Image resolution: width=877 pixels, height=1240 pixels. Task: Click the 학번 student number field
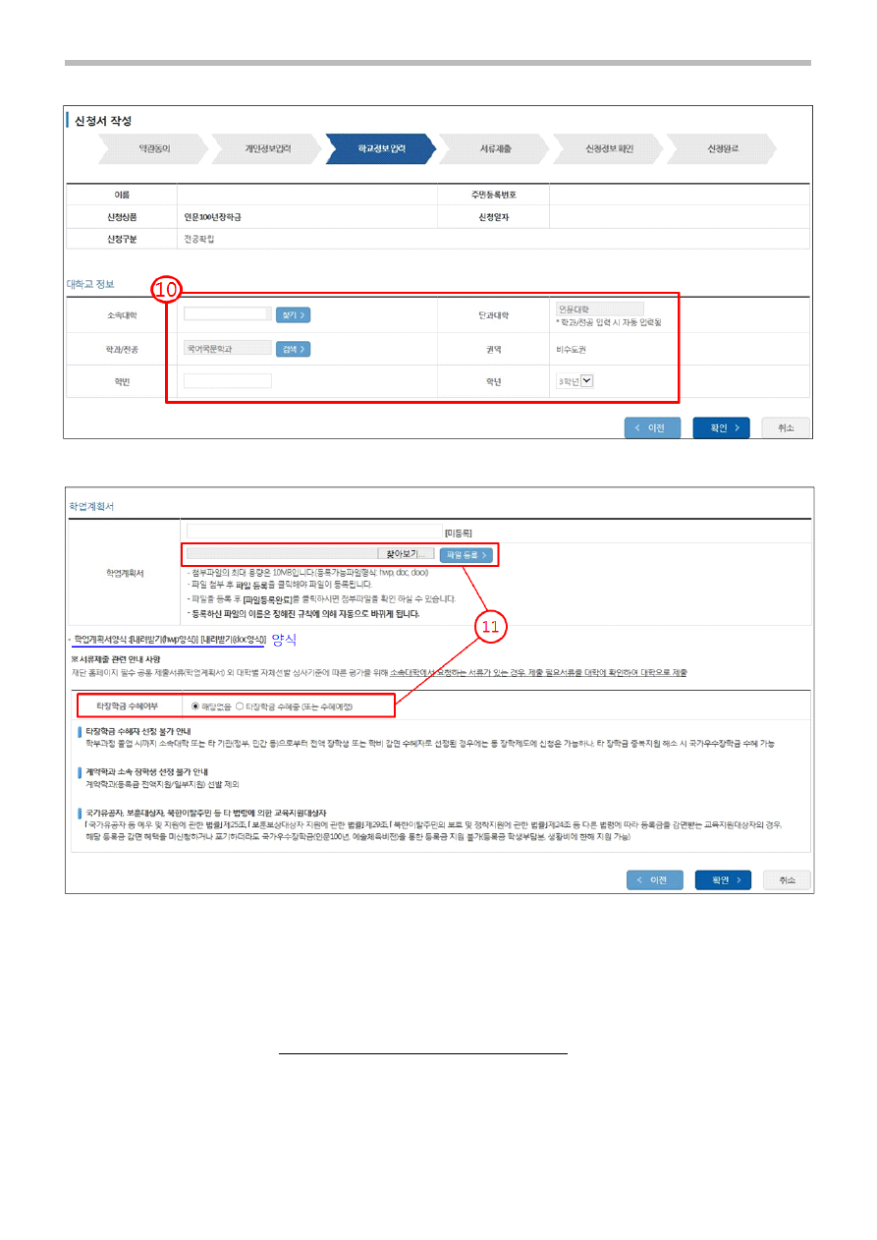pos(227,381)
